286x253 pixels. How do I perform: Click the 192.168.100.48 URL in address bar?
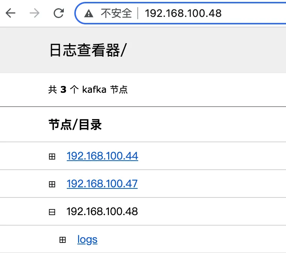(183, 14)
